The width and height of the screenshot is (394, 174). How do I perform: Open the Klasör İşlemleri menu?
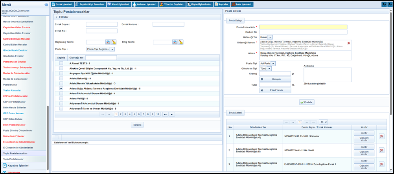(118, 4)
